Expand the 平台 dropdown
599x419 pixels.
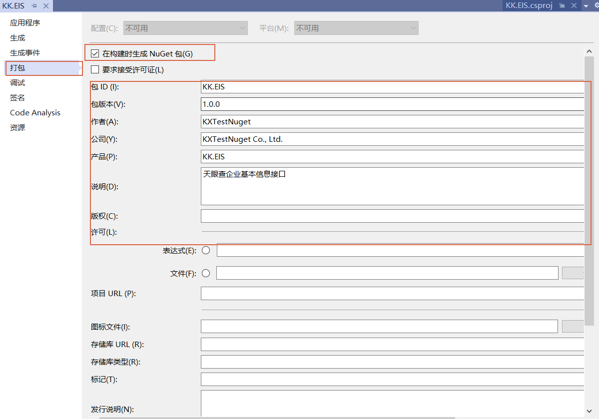click(x=356, y=28)
